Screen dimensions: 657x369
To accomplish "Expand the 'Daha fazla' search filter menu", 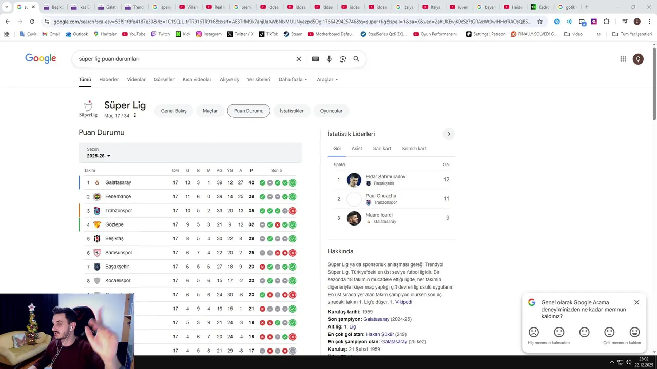I will (x=293, y=79).
